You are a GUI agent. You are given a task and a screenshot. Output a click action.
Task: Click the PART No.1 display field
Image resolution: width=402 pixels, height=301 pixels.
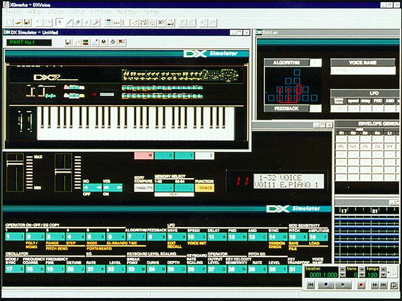(x=29, y=43)
